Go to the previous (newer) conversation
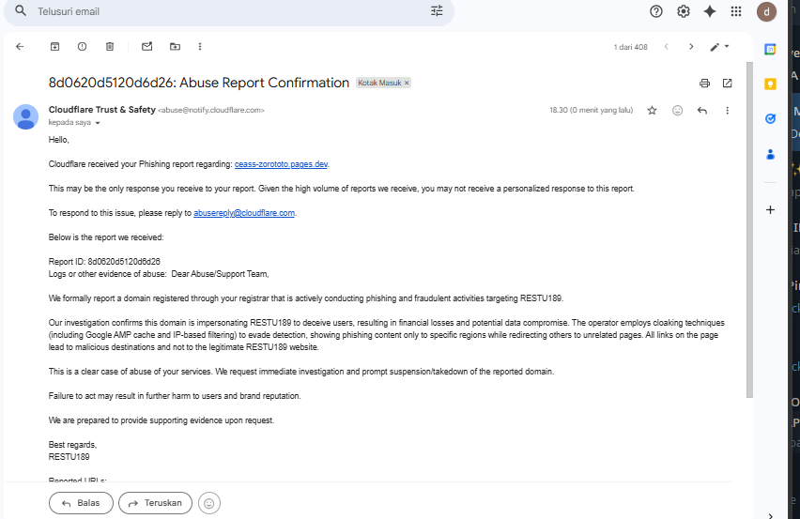 (x=667, y=46)
